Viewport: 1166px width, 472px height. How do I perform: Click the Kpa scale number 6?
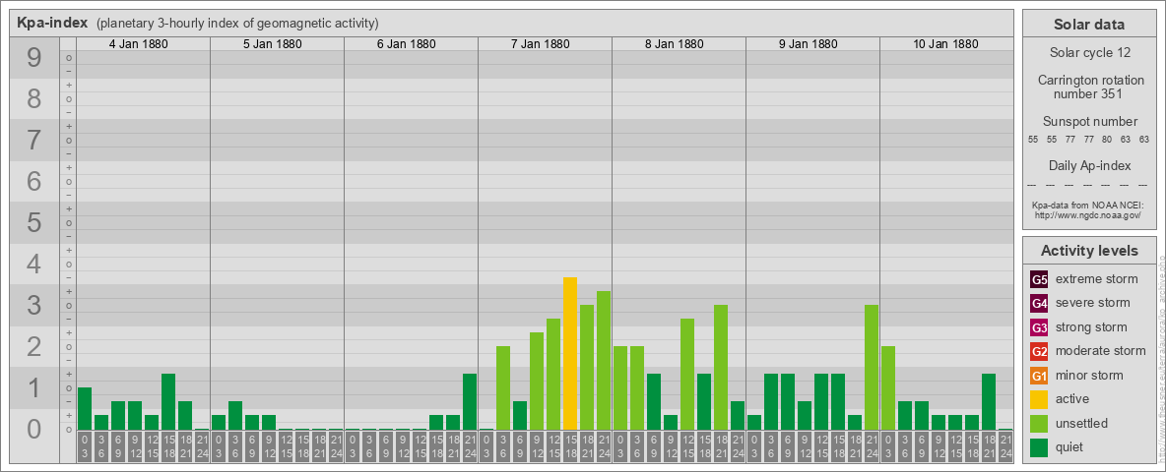(34, 181)
